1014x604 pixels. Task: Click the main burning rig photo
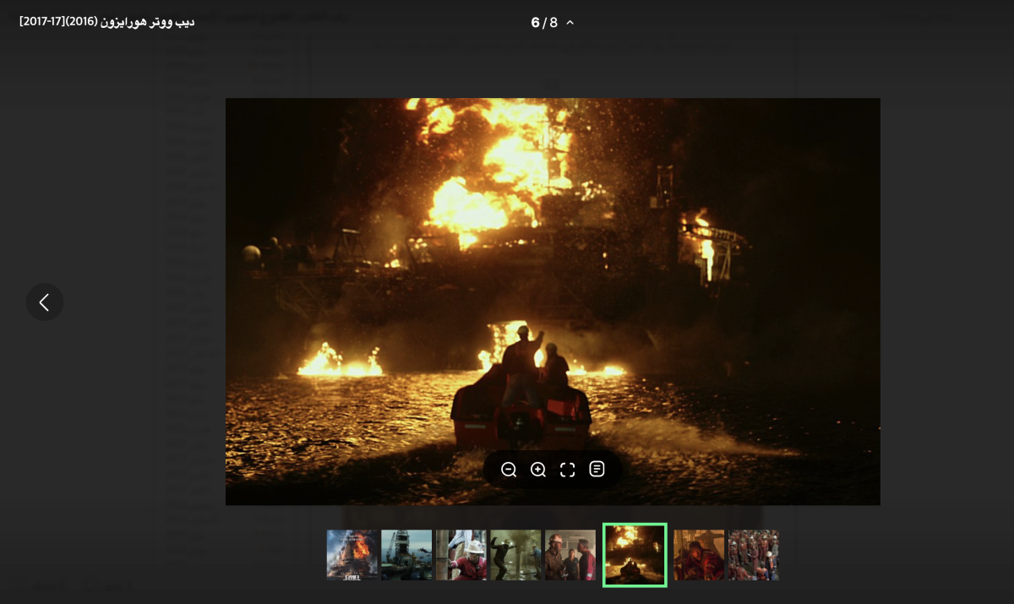(x=553, y=253)
